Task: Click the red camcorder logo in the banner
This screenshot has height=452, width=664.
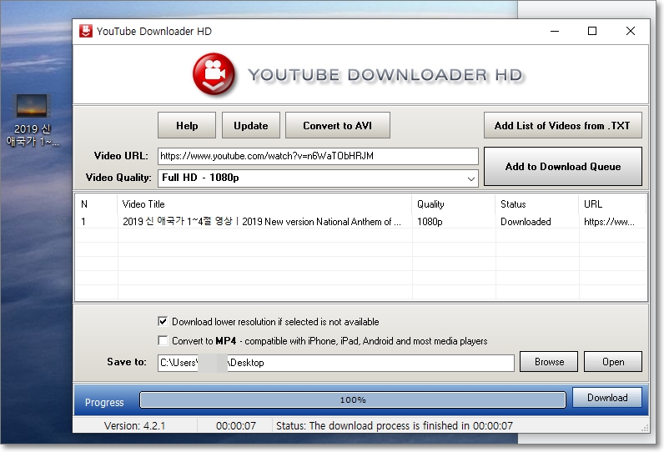Action: coord(214,74)
